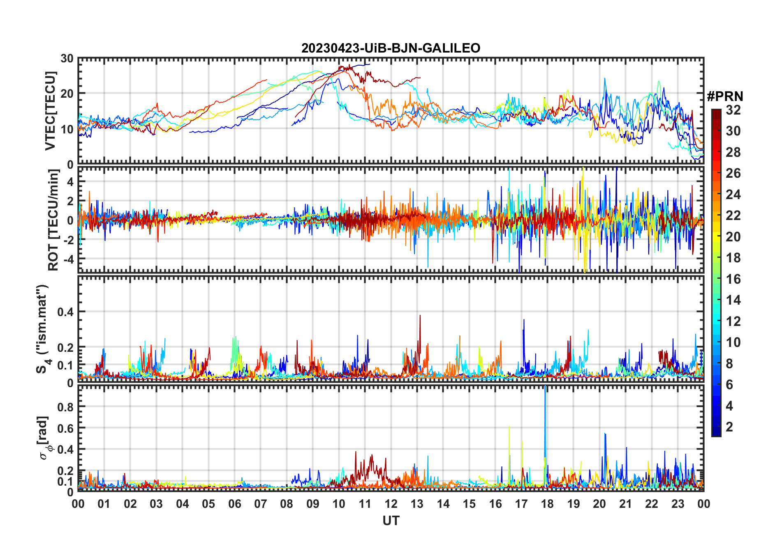Click the sigma-phi [rad] y-axis label
This screenshot has width=782, height=546.
coord(44,438)
